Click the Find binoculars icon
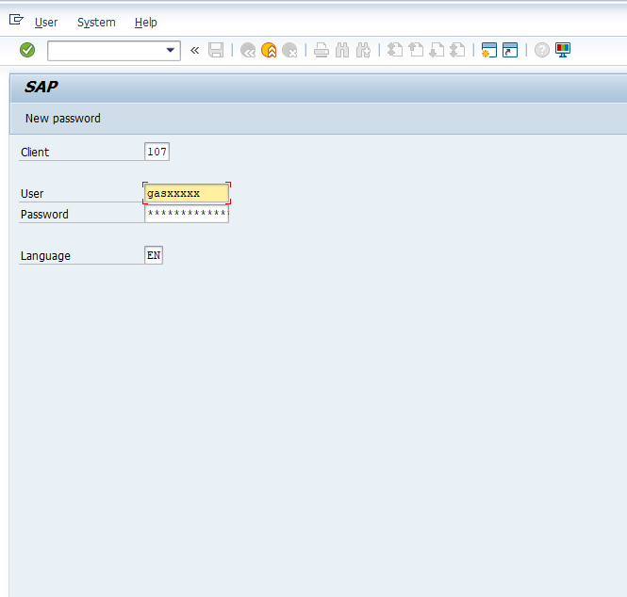This screenshot has height=597, width=627. point(342,50)
